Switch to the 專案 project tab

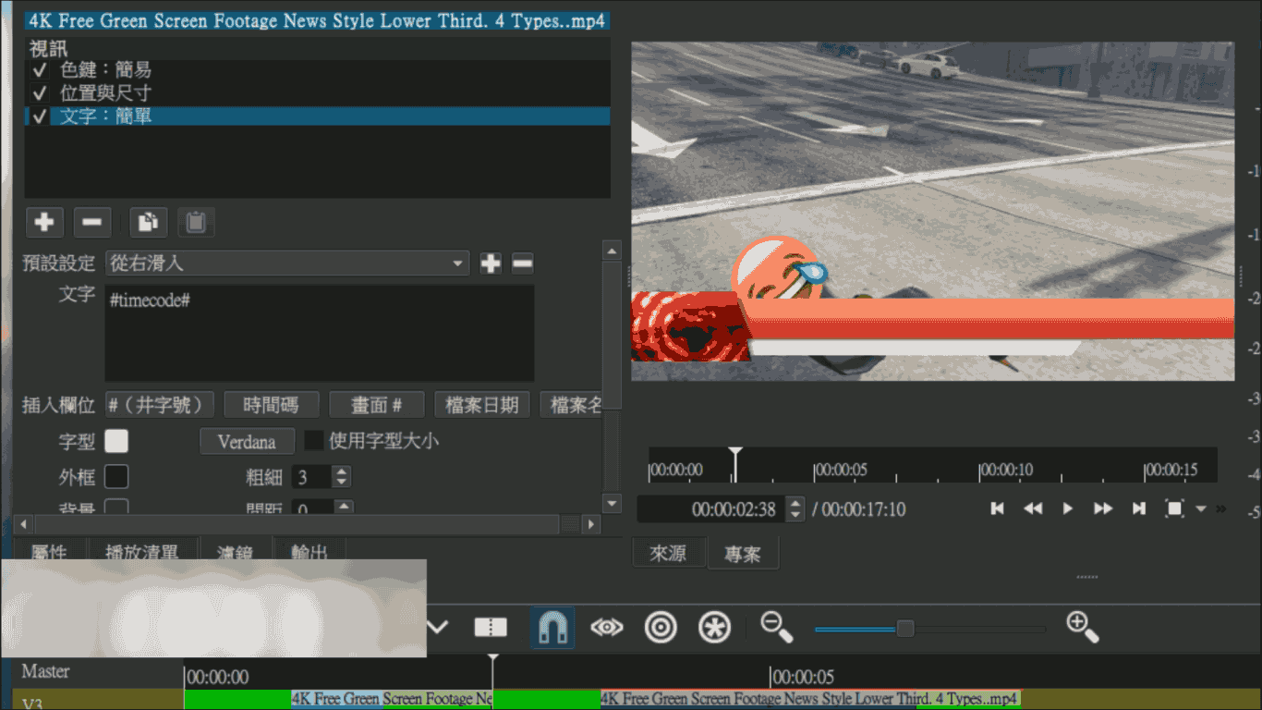(x=743, y=554)
